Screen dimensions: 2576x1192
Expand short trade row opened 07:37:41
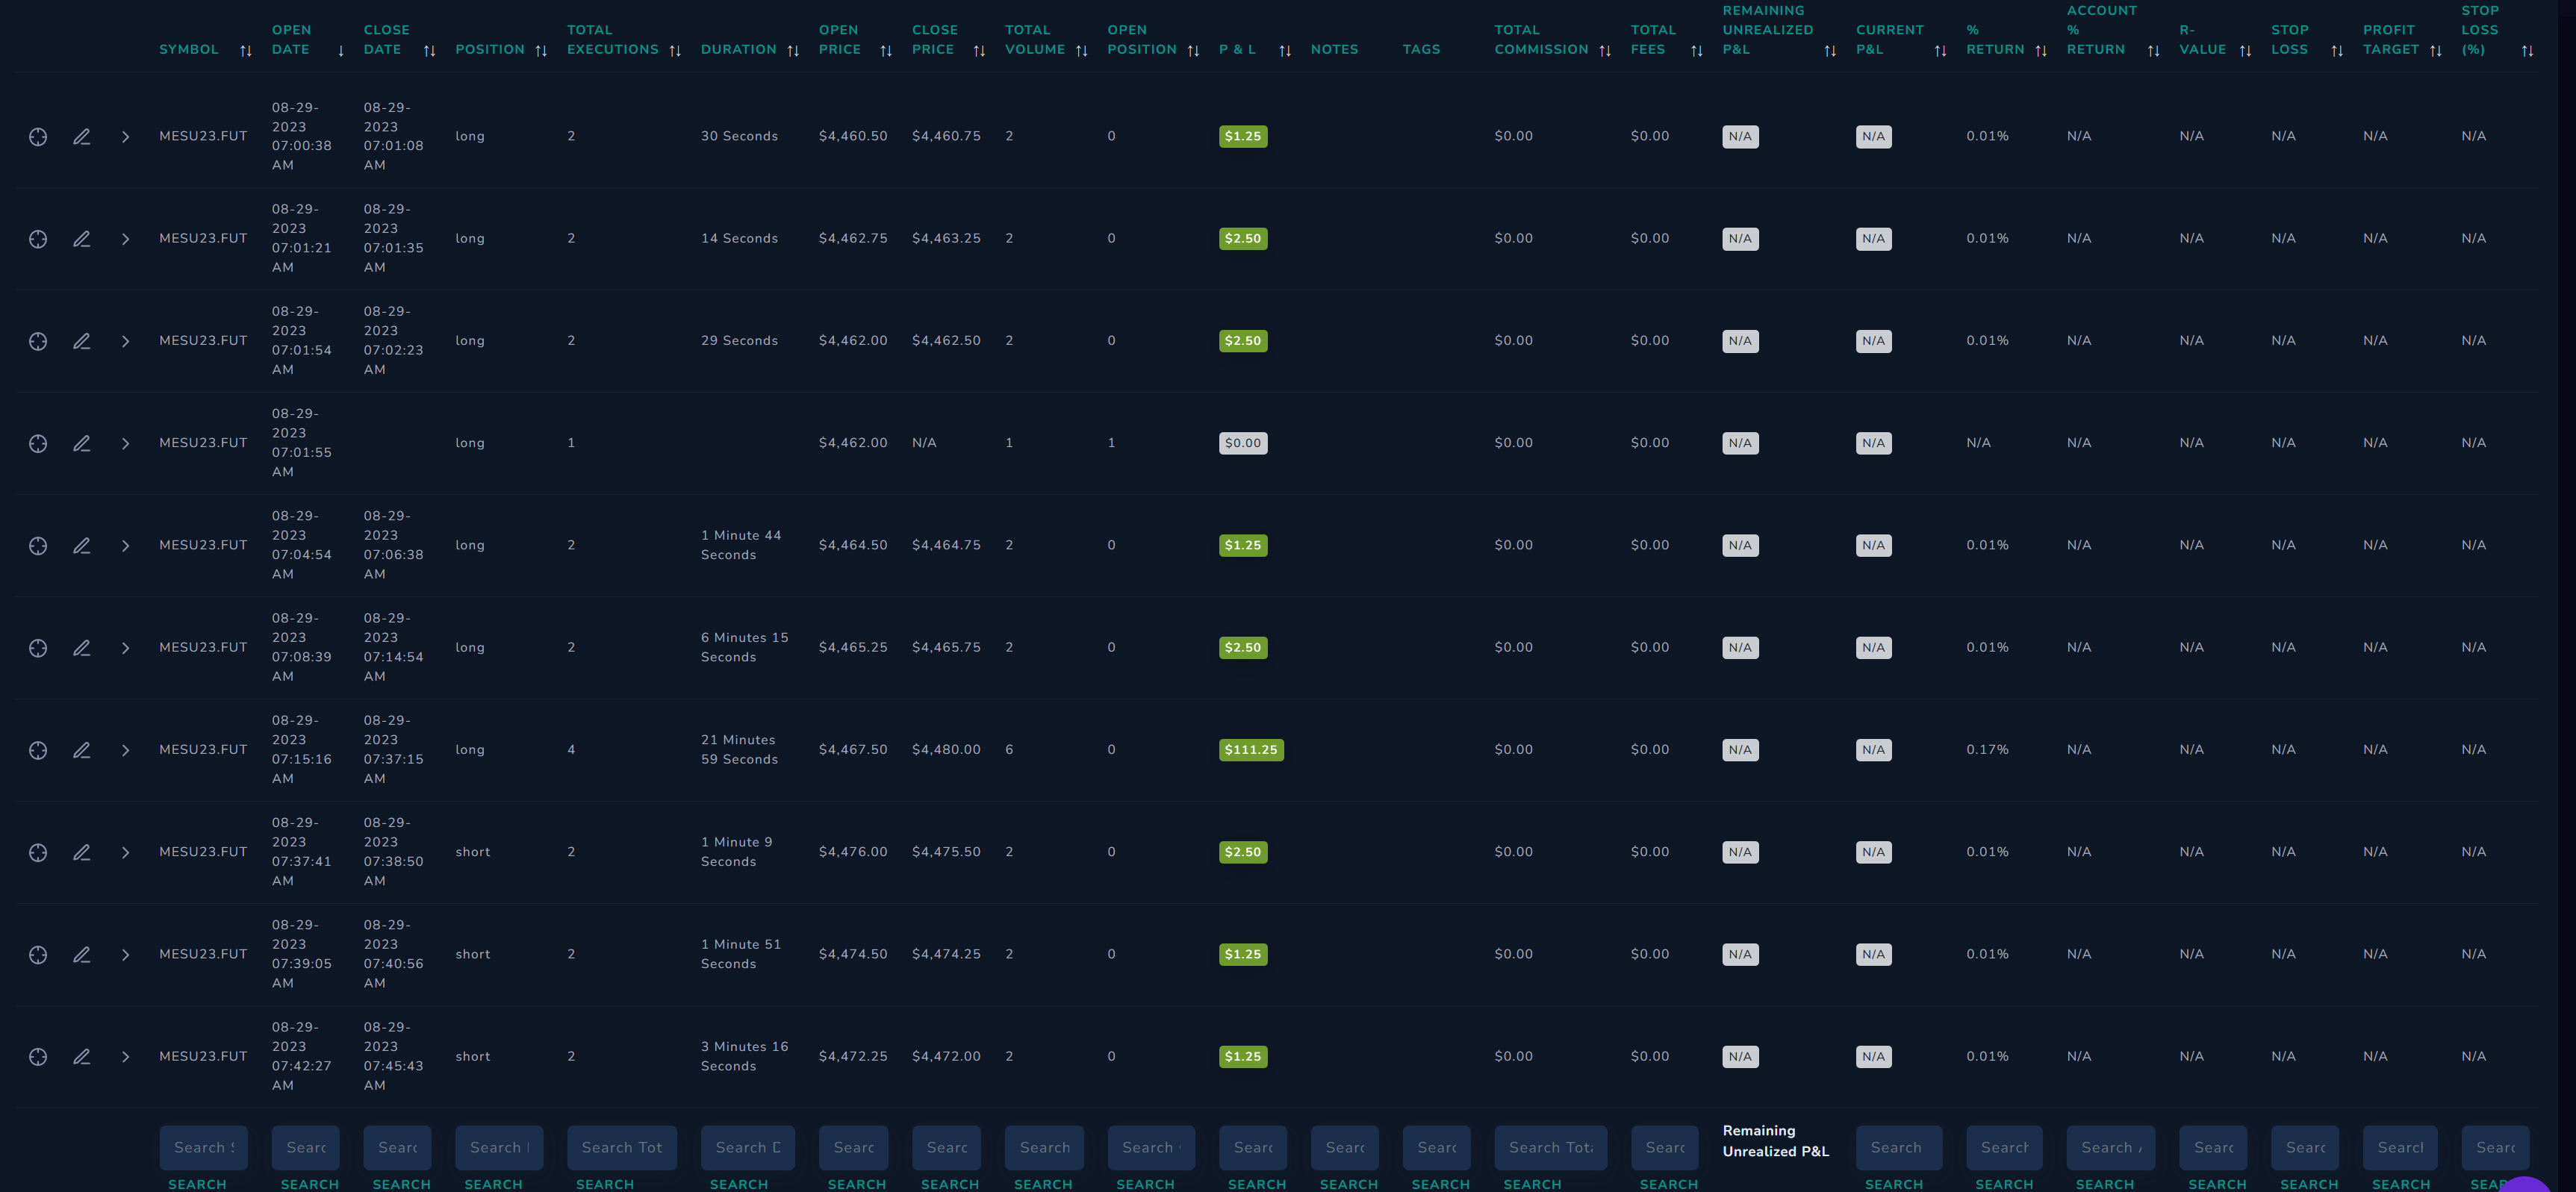click(x=125, y=852)
